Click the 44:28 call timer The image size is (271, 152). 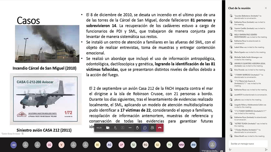(x=99, y=128)
